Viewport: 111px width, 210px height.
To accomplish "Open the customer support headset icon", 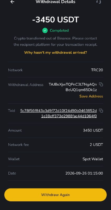I will 99,2.
